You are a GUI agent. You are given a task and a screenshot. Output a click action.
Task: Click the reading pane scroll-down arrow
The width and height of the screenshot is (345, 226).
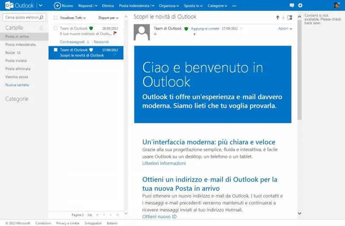point(299,213)
